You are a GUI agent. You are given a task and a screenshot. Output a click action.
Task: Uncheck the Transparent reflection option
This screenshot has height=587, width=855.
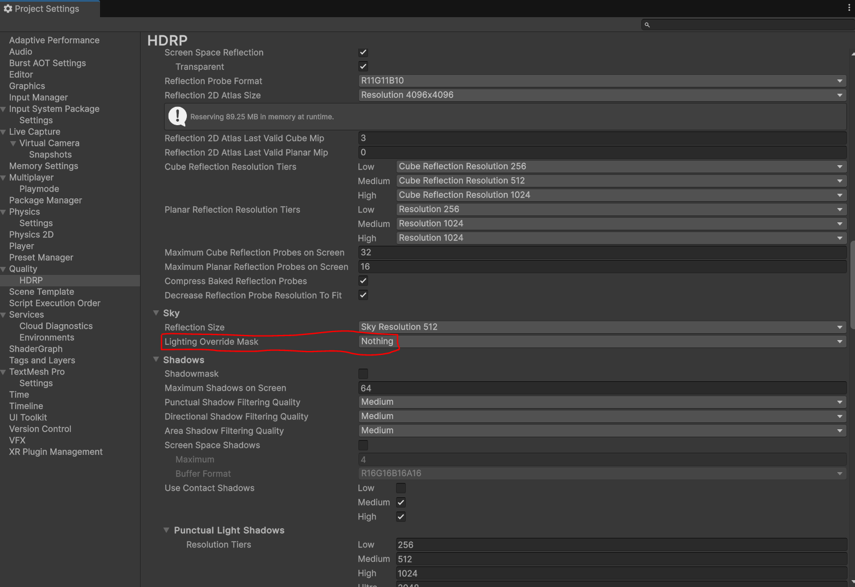[x=363, y=66]
